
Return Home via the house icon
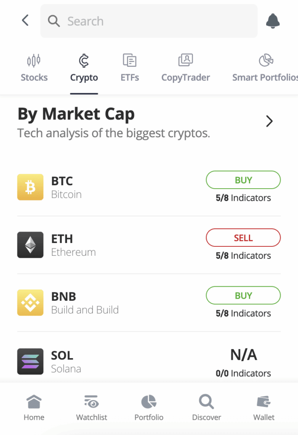(x=33, y=407)
